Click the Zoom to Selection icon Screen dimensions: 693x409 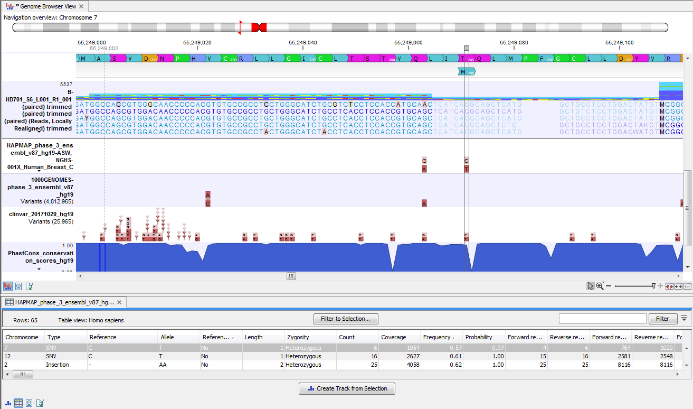tap(669, 285)
